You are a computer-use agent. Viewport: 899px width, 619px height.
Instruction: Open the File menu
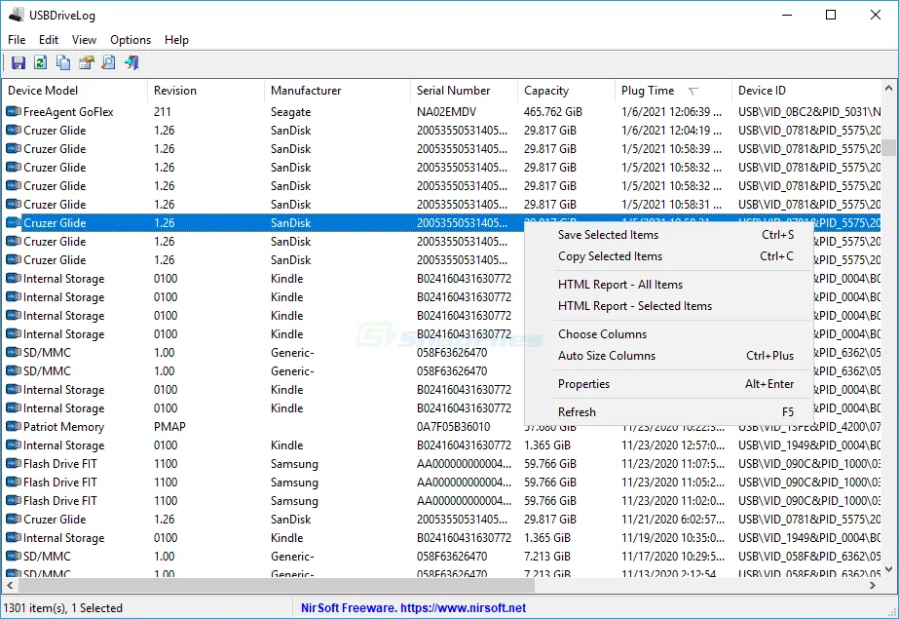[x=17, y=40]
